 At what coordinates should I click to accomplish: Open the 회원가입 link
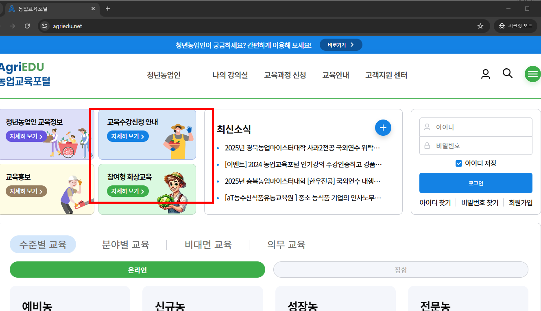521,202
